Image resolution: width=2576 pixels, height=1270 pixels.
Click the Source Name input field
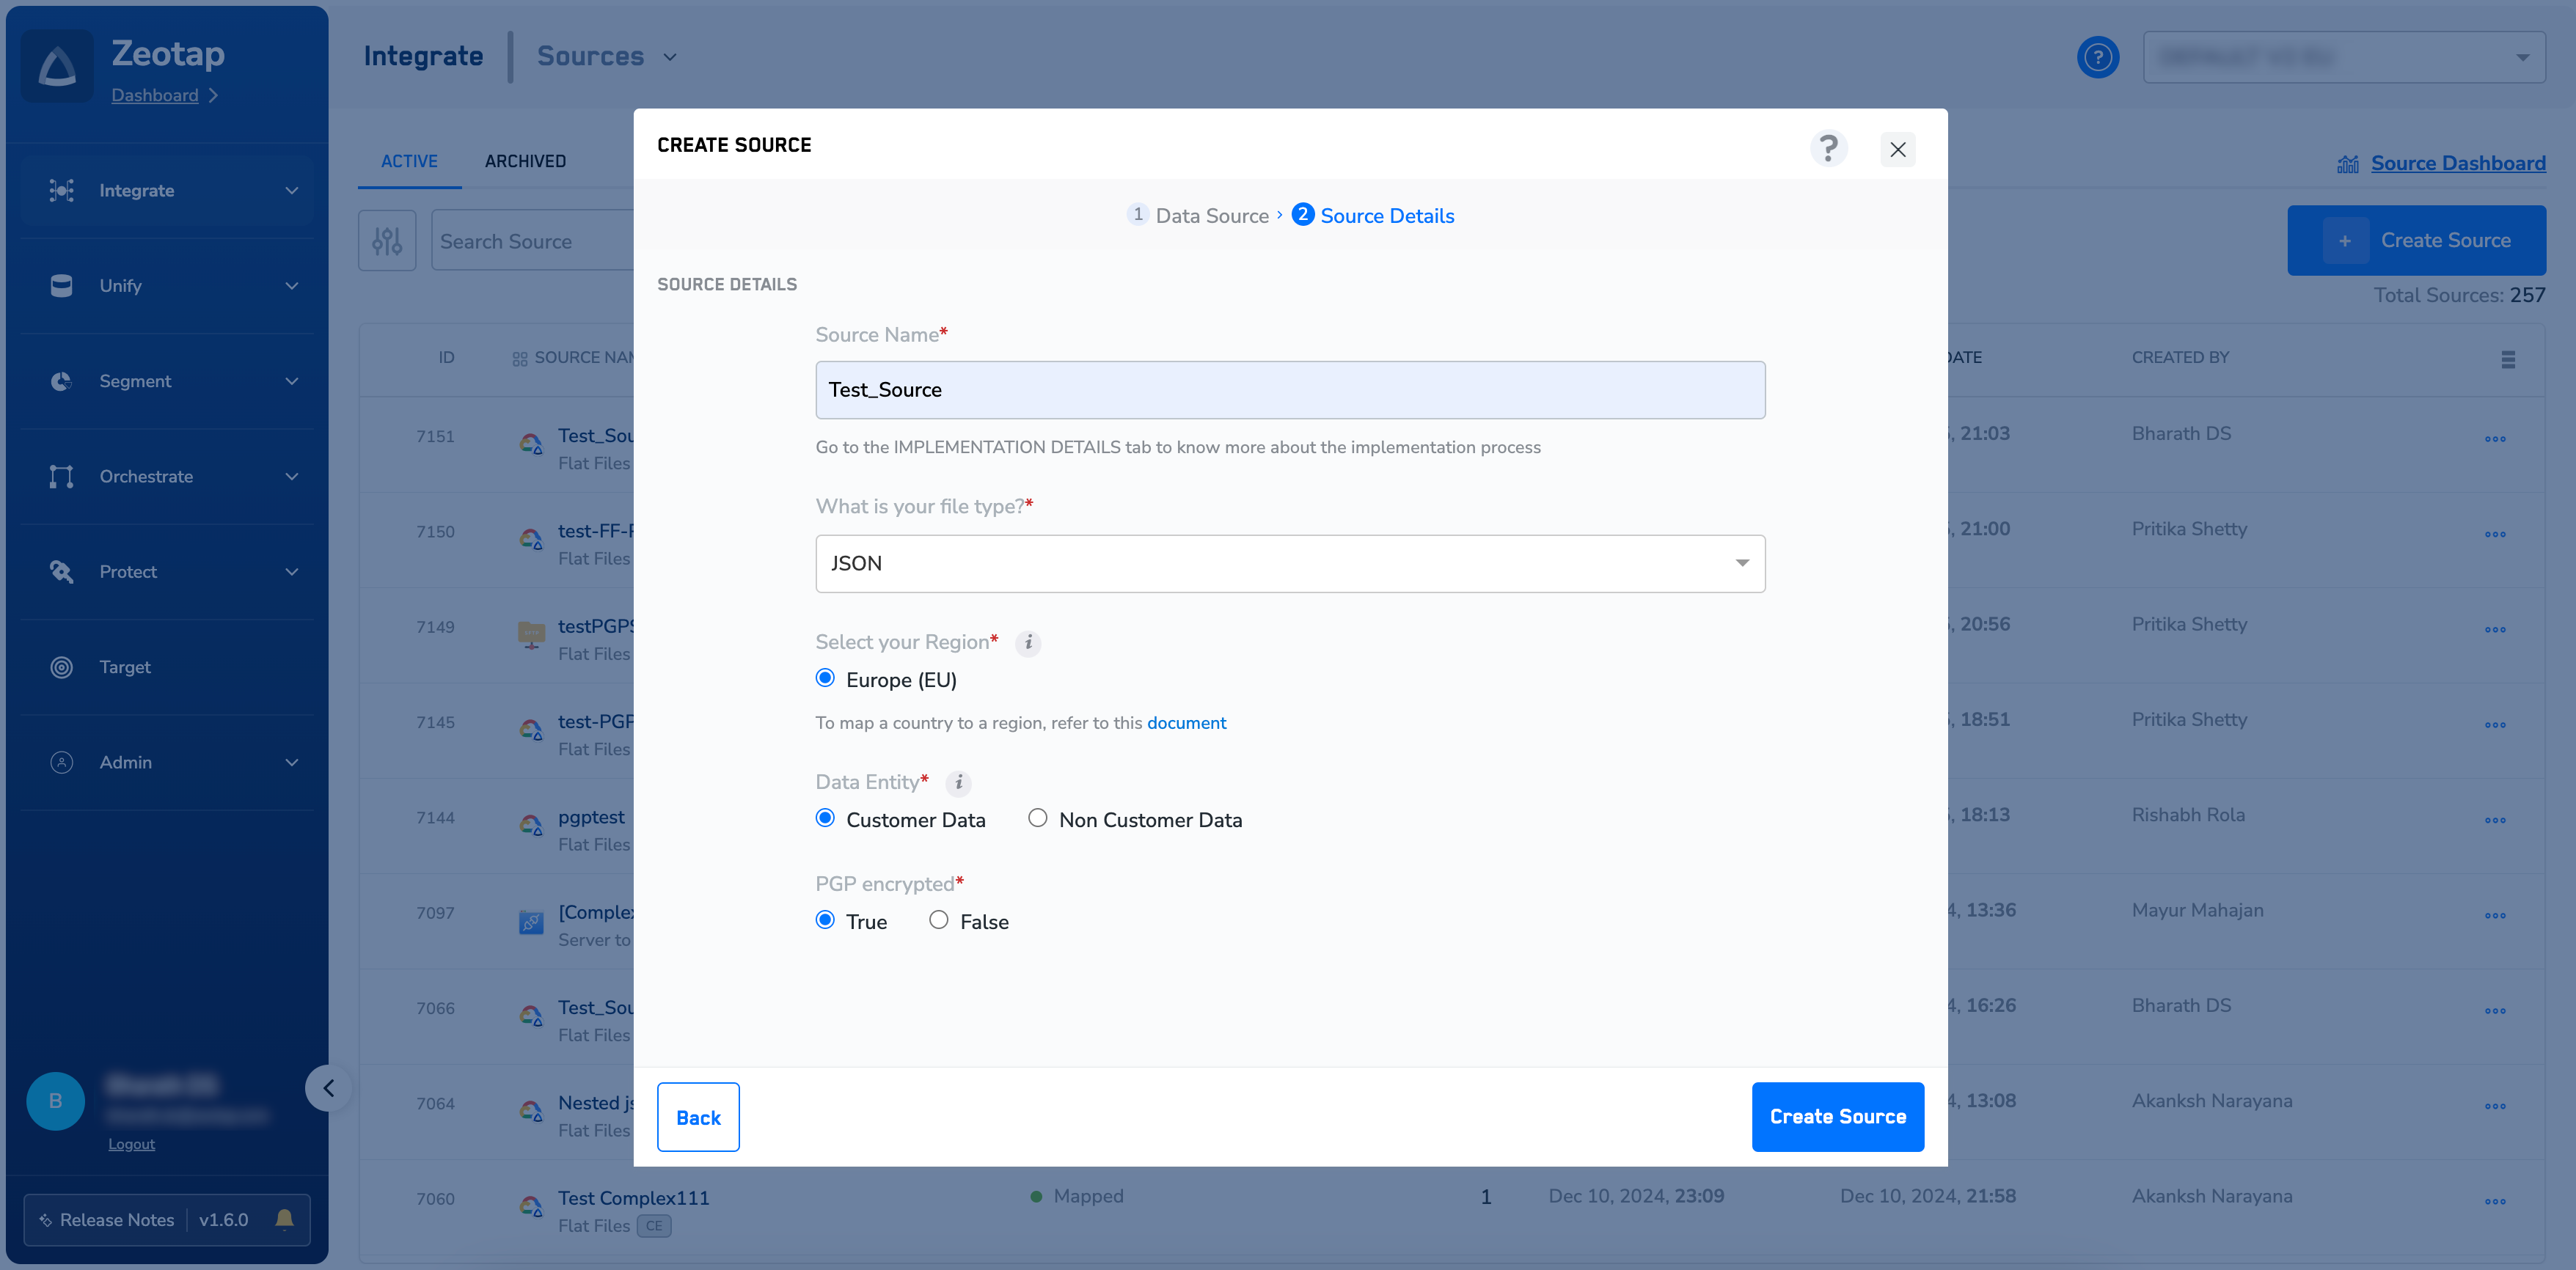(x=1290, y=390)
